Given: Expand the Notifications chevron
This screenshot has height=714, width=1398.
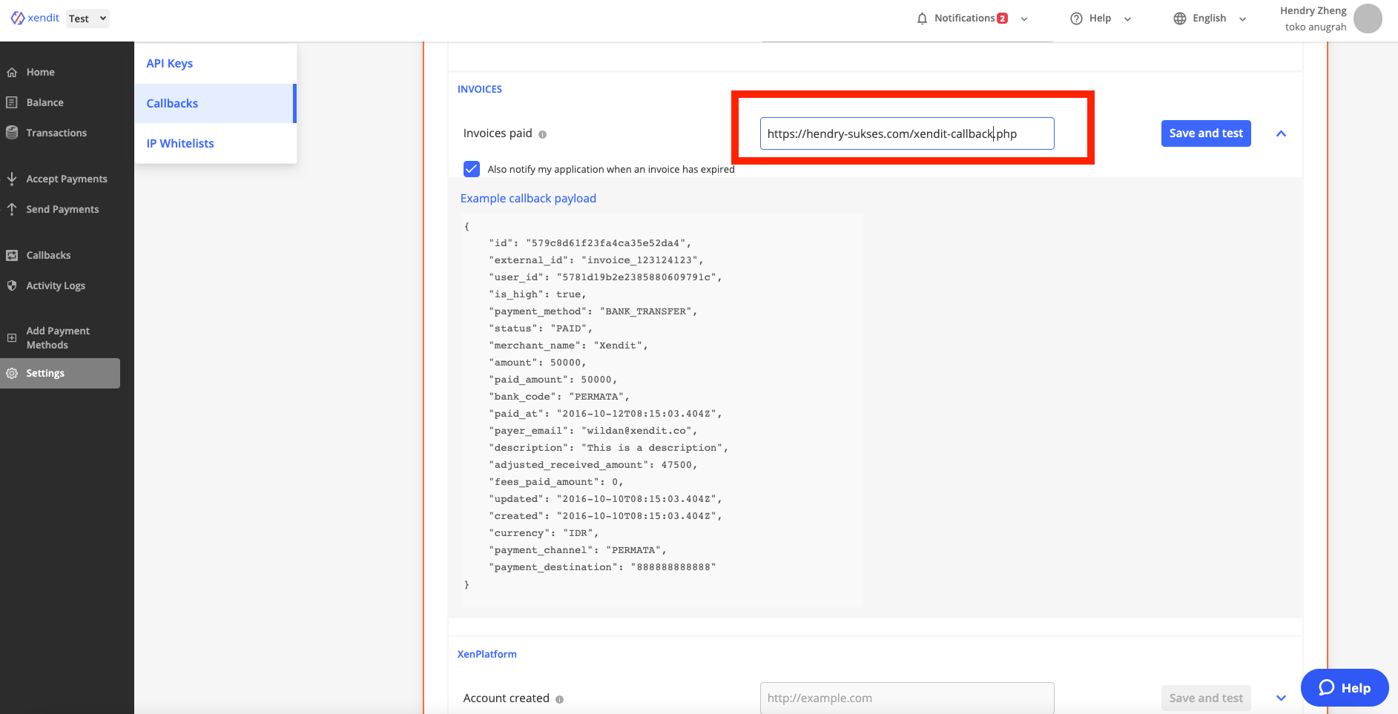Looking at the screenshot, I should (1024, 19).
